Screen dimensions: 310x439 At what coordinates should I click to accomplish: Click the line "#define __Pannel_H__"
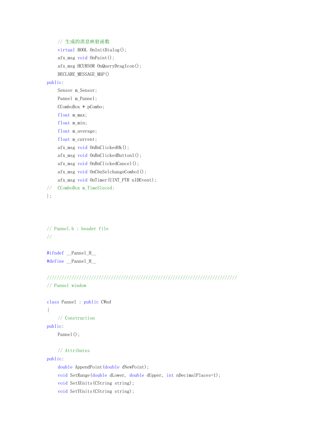71,261
